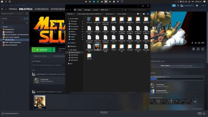Toggle the Steam library grid view icon
Screen dimensions: 208x117
point(27,14)
